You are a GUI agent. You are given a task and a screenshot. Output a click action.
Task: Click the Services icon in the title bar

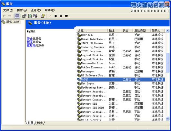(x=3, y=4)
